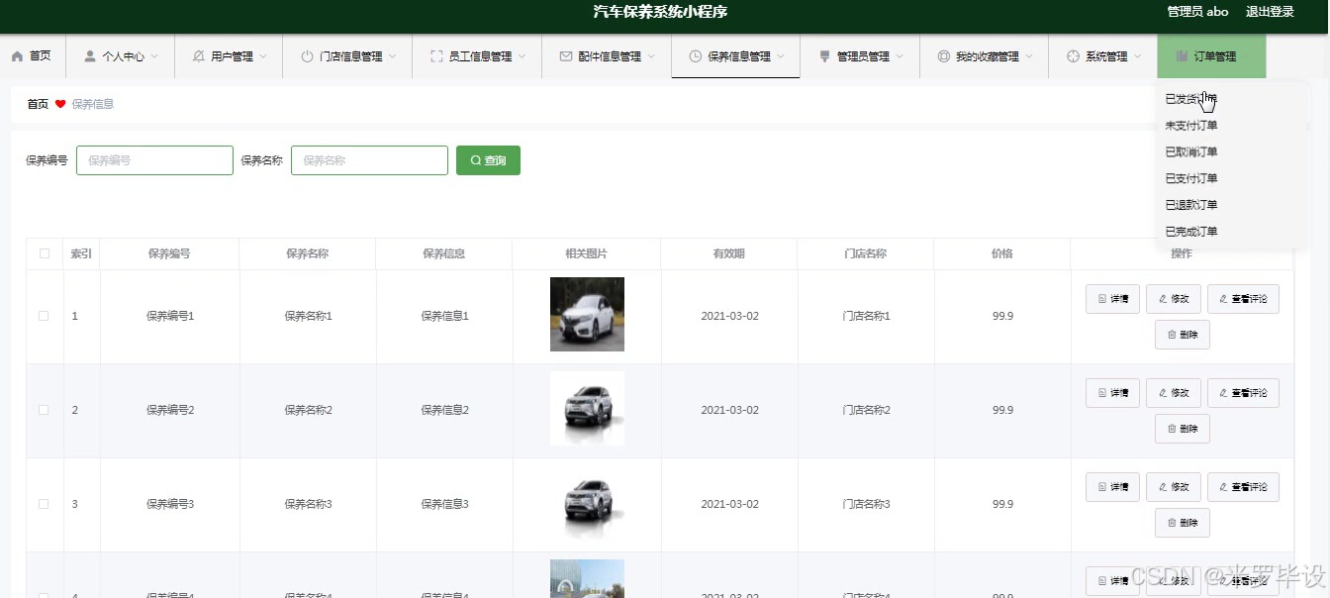This screenshot has width=1330, height=598.
Task: Expand the 门店信息管理 dropdown arrow
Action: 392,57
